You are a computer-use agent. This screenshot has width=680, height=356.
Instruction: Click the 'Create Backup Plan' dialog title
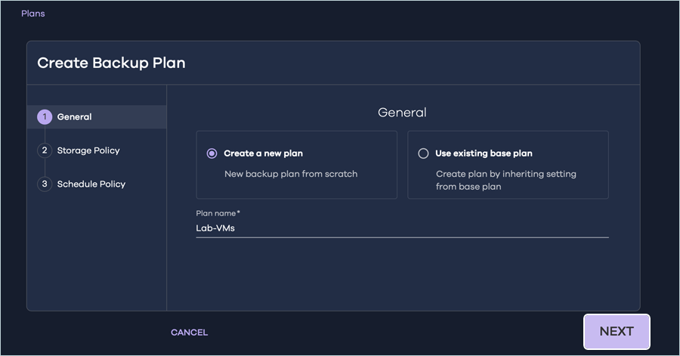pyautogui.click(x=111, y=63)
